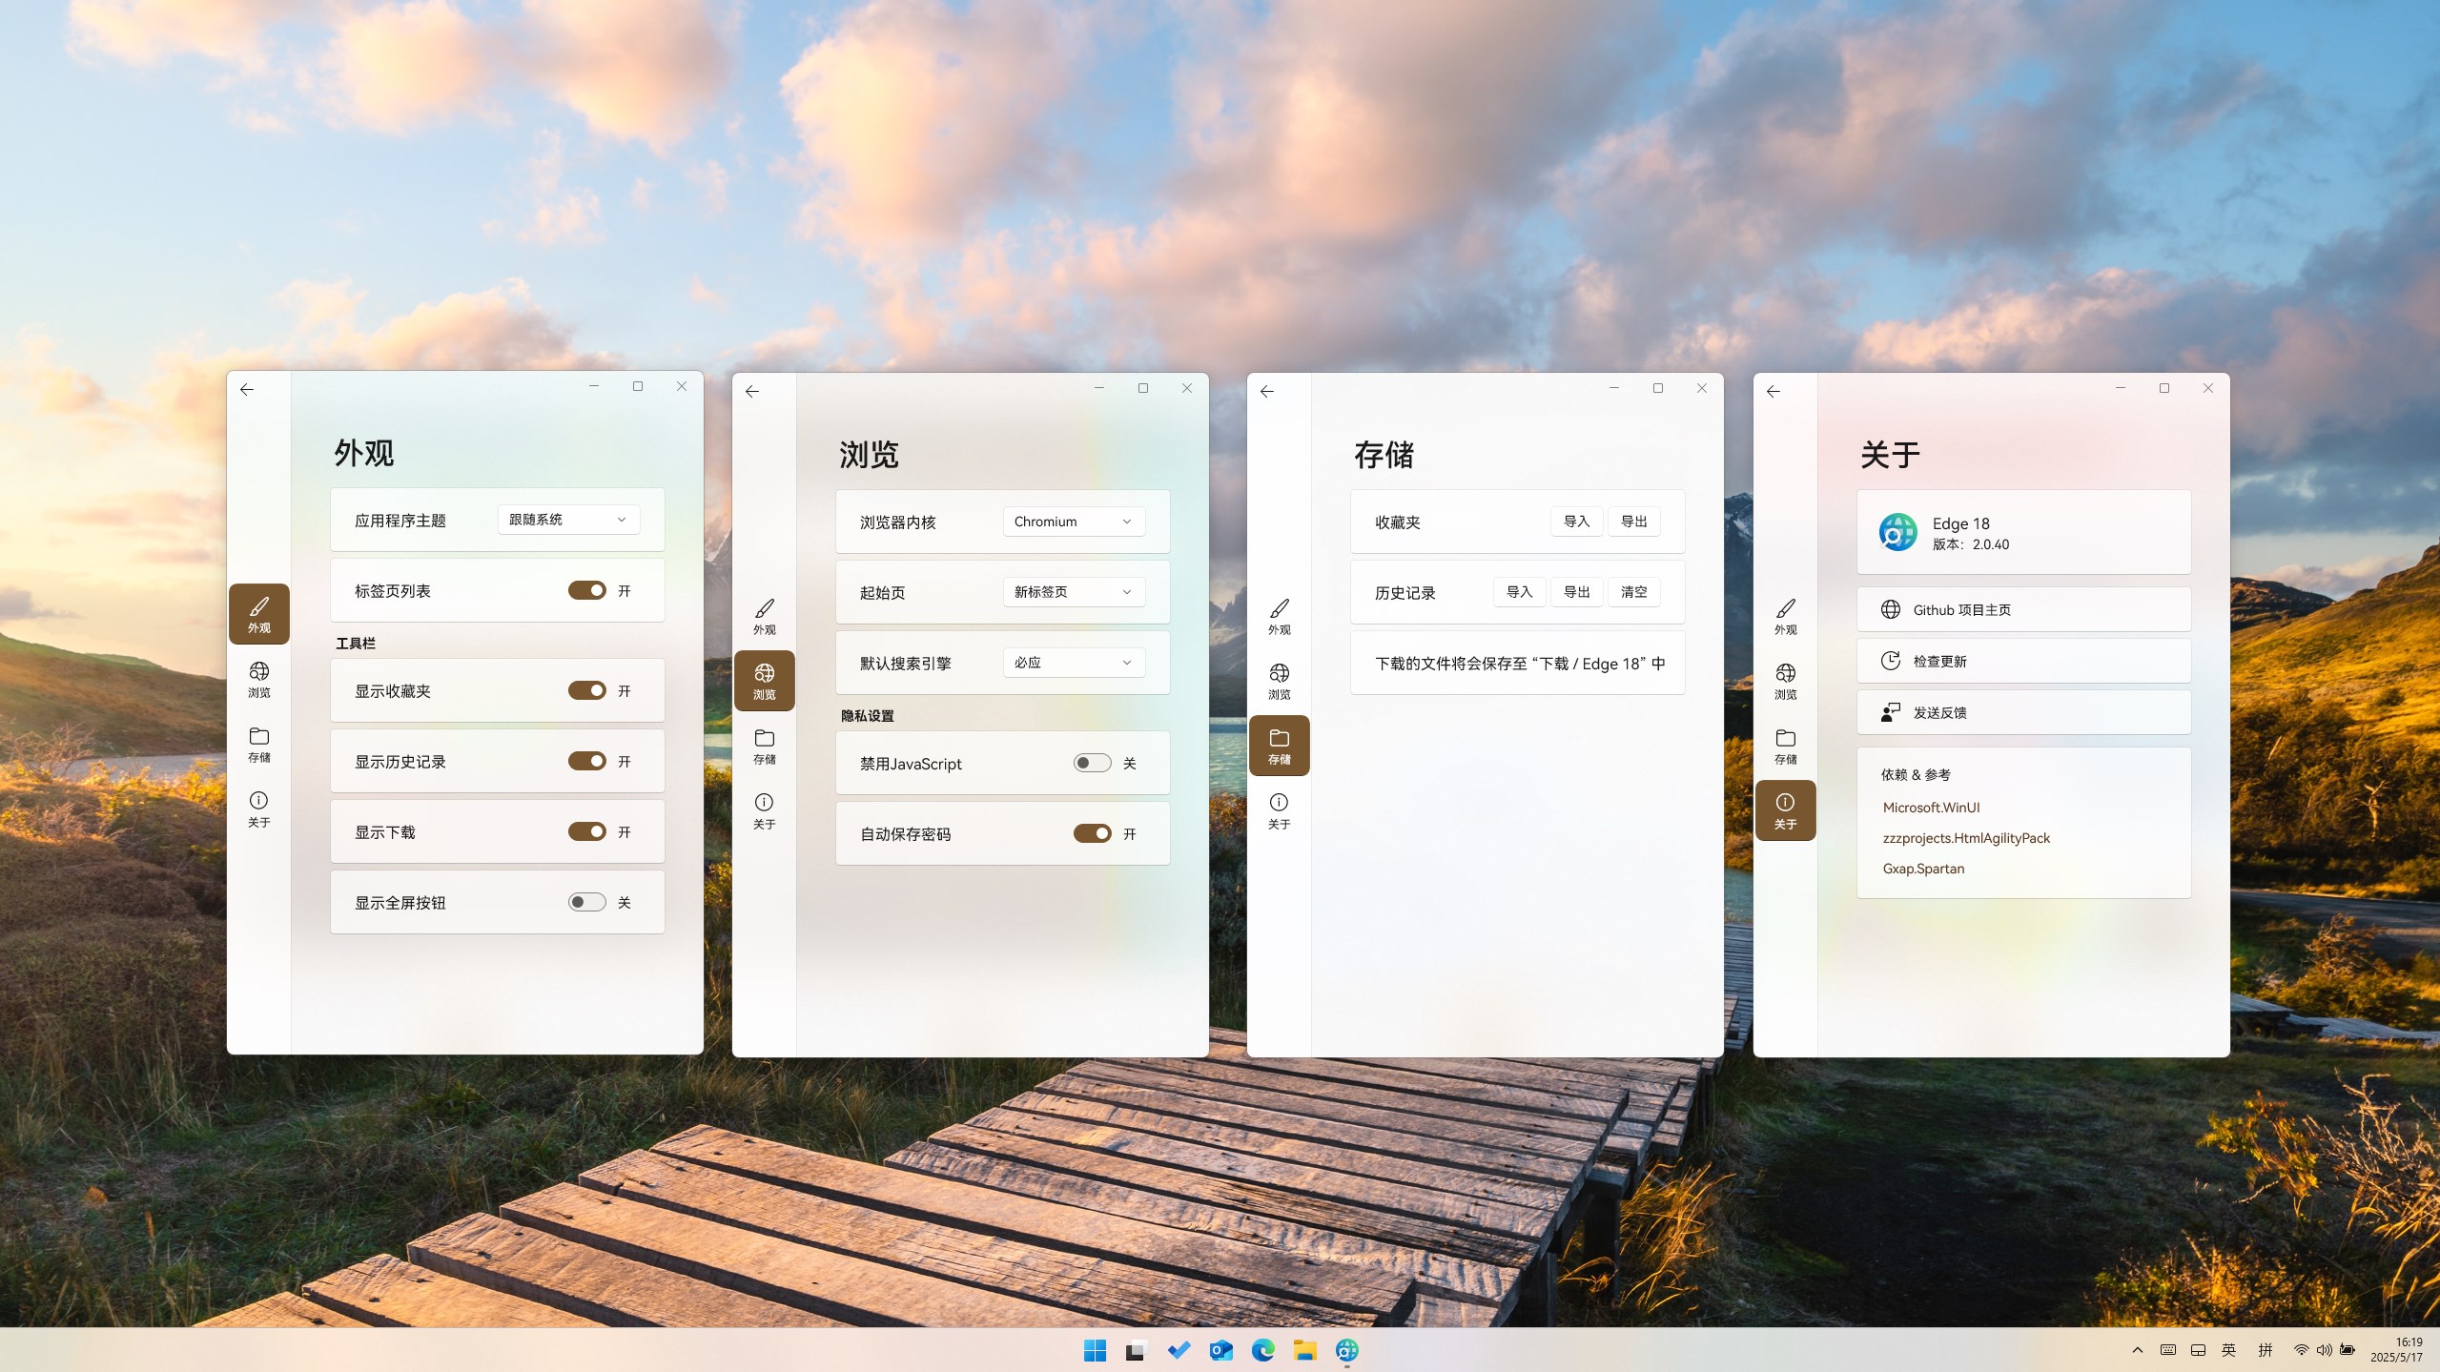This screenshot has width=2440, height=1372.
Task: Open 浏览 tab in the 外观 window sidebar
Action: coord(258,680)
